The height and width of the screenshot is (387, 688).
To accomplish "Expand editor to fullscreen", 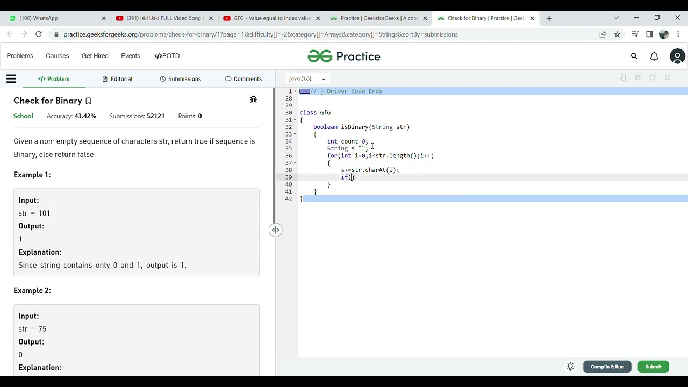I will tap(667, 78).
